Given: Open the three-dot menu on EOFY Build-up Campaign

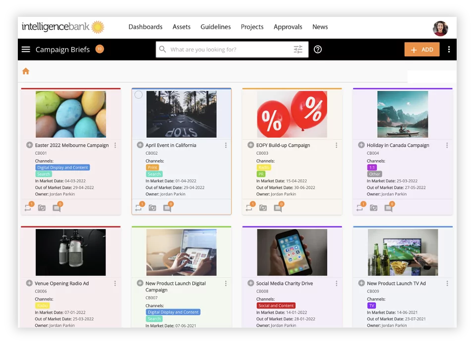Looking at the screenshot, I should pos(336,145).
